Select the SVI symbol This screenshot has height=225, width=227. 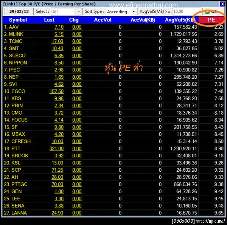(x=13, y=84)
